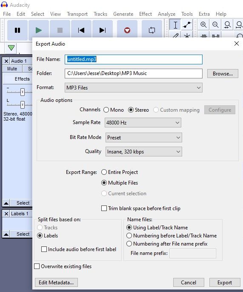The height and width of the screenshot is (292, 243).
Task: Open the File menu
Action: (7, 14)
